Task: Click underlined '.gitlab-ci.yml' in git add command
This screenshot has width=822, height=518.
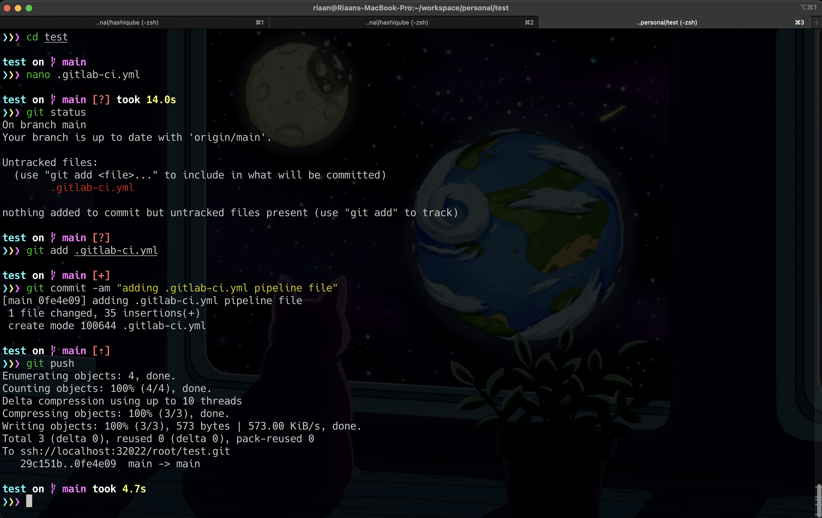Action: [116, 251]
